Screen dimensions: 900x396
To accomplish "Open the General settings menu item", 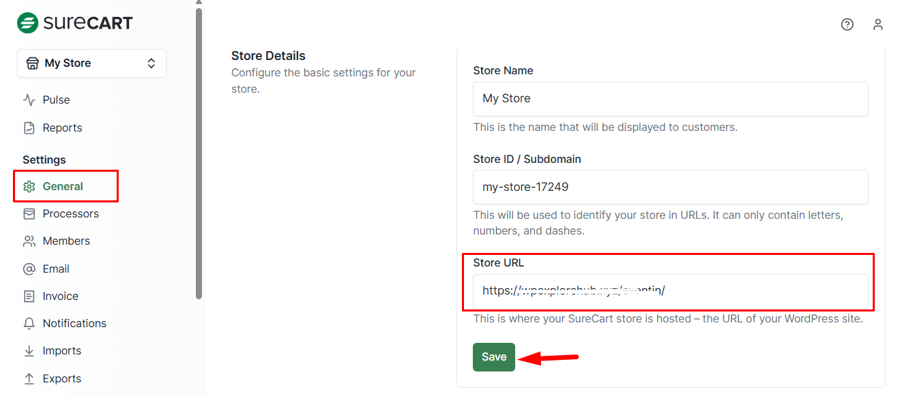I will (63, 187).
